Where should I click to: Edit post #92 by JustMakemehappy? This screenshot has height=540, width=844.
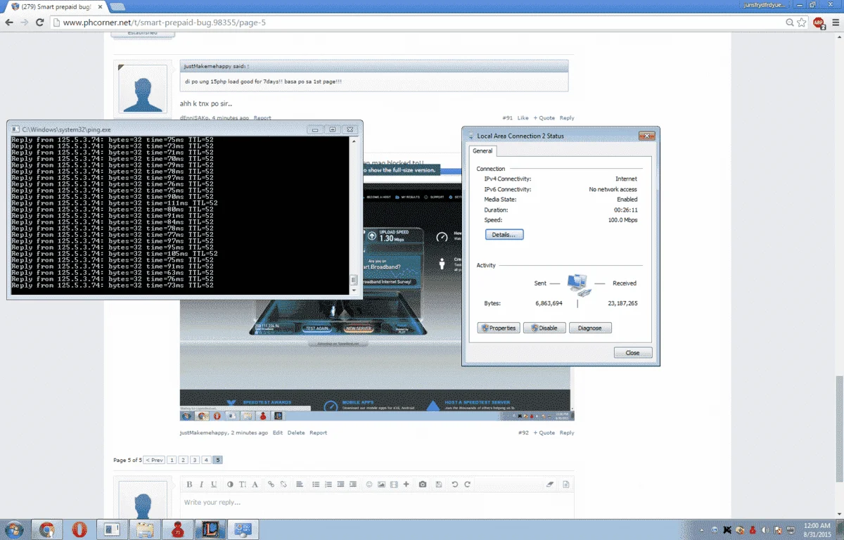(278, 433)
